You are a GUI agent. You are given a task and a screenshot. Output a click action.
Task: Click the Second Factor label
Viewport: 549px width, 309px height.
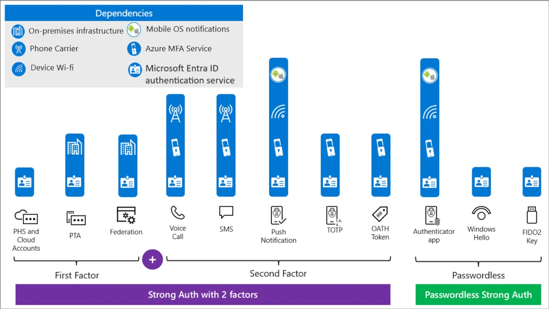[278, 274]
